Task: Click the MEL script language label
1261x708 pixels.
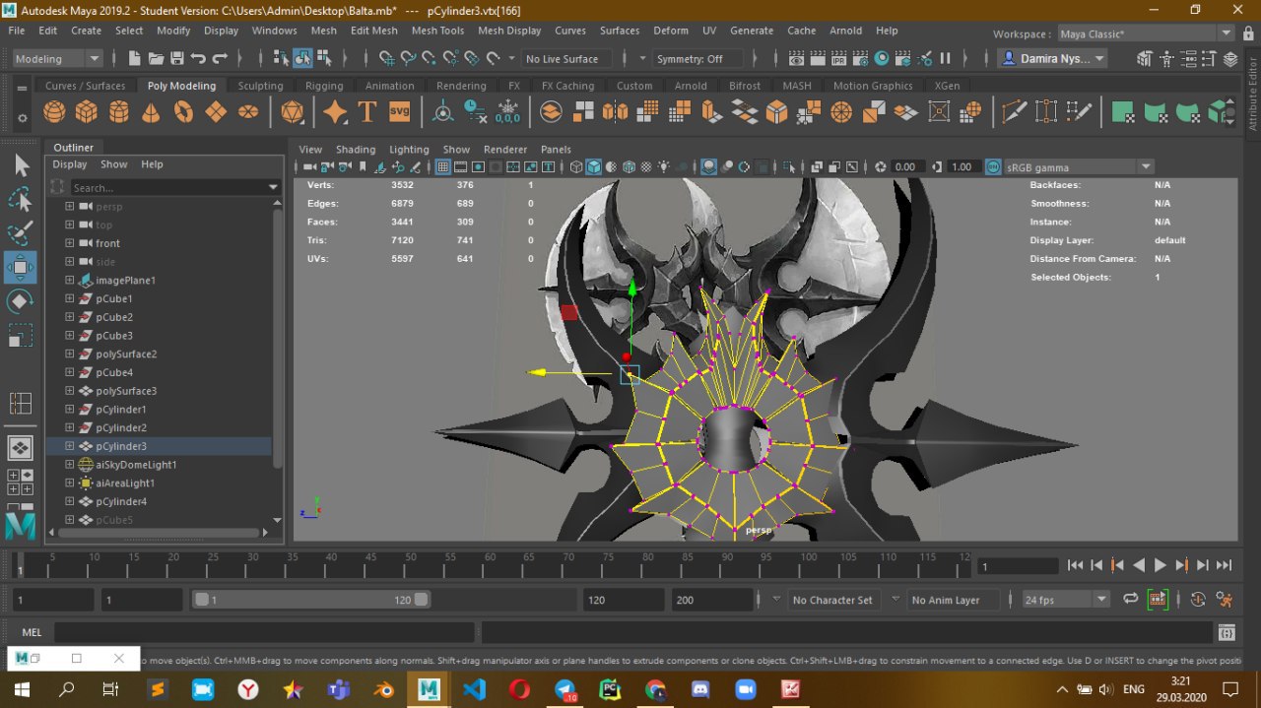Action: coord(32,632)
